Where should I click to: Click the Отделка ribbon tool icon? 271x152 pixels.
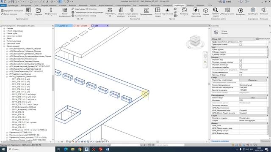pyautogui.click(x=28, y=10)
